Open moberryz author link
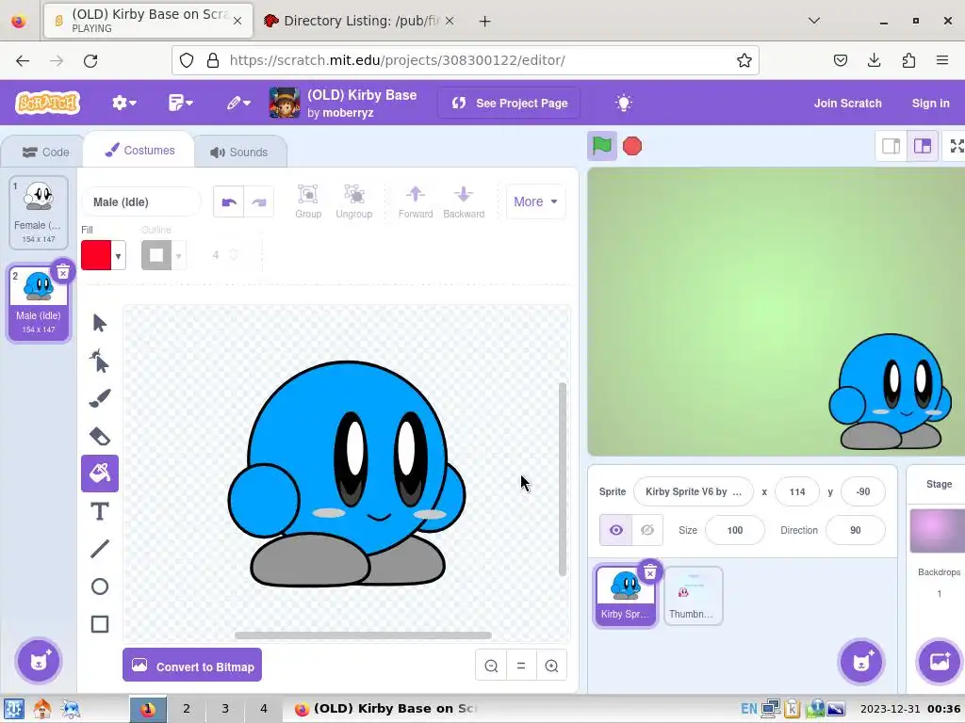Image resolution: width=965 pixels, height=723 pixels. pos(348,113)
